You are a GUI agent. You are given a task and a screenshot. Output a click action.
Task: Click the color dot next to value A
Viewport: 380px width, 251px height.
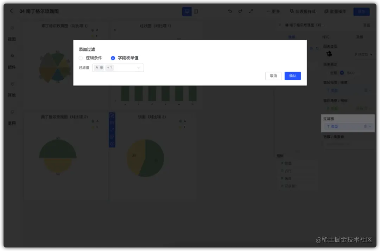click(101, 67)
